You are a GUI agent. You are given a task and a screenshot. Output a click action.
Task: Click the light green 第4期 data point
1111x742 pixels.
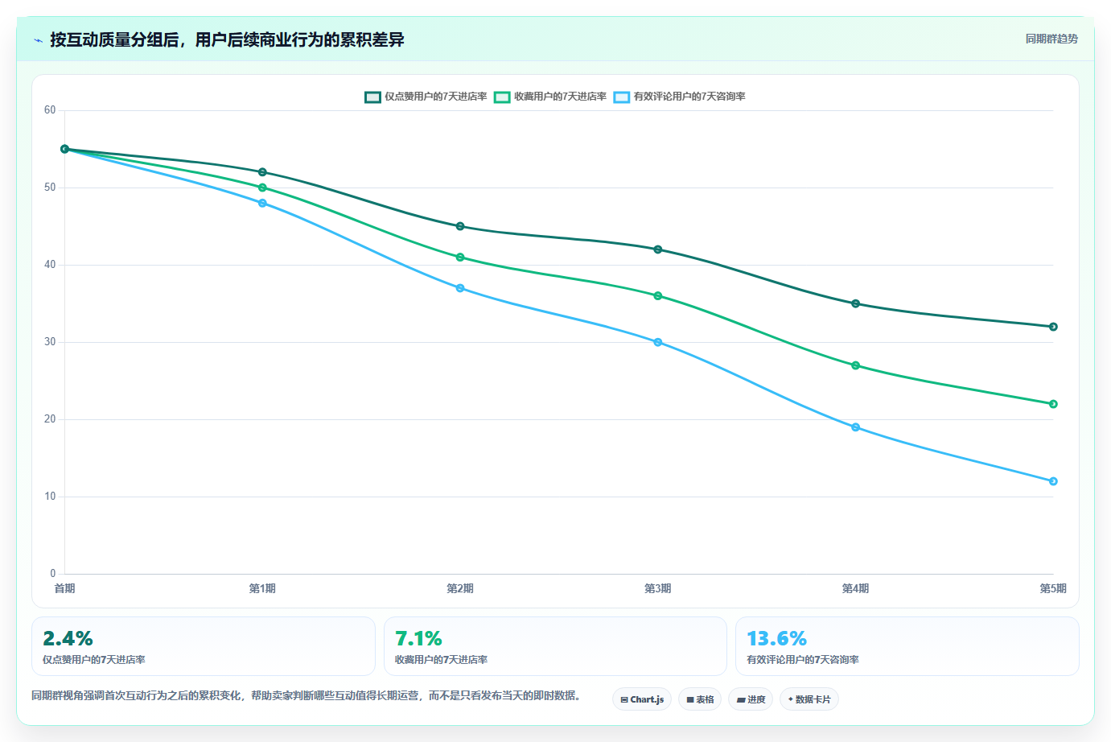click(855, 365)
